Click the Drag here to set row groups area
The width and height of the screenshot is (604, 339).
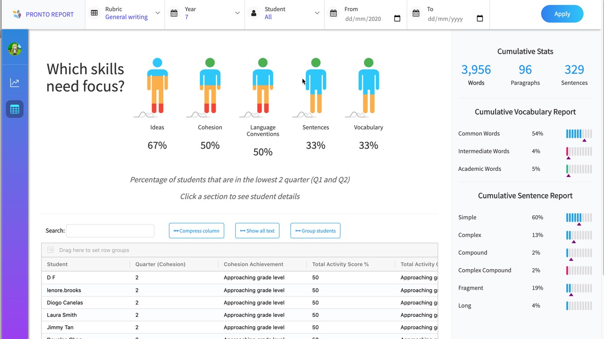tap(240, 250)
